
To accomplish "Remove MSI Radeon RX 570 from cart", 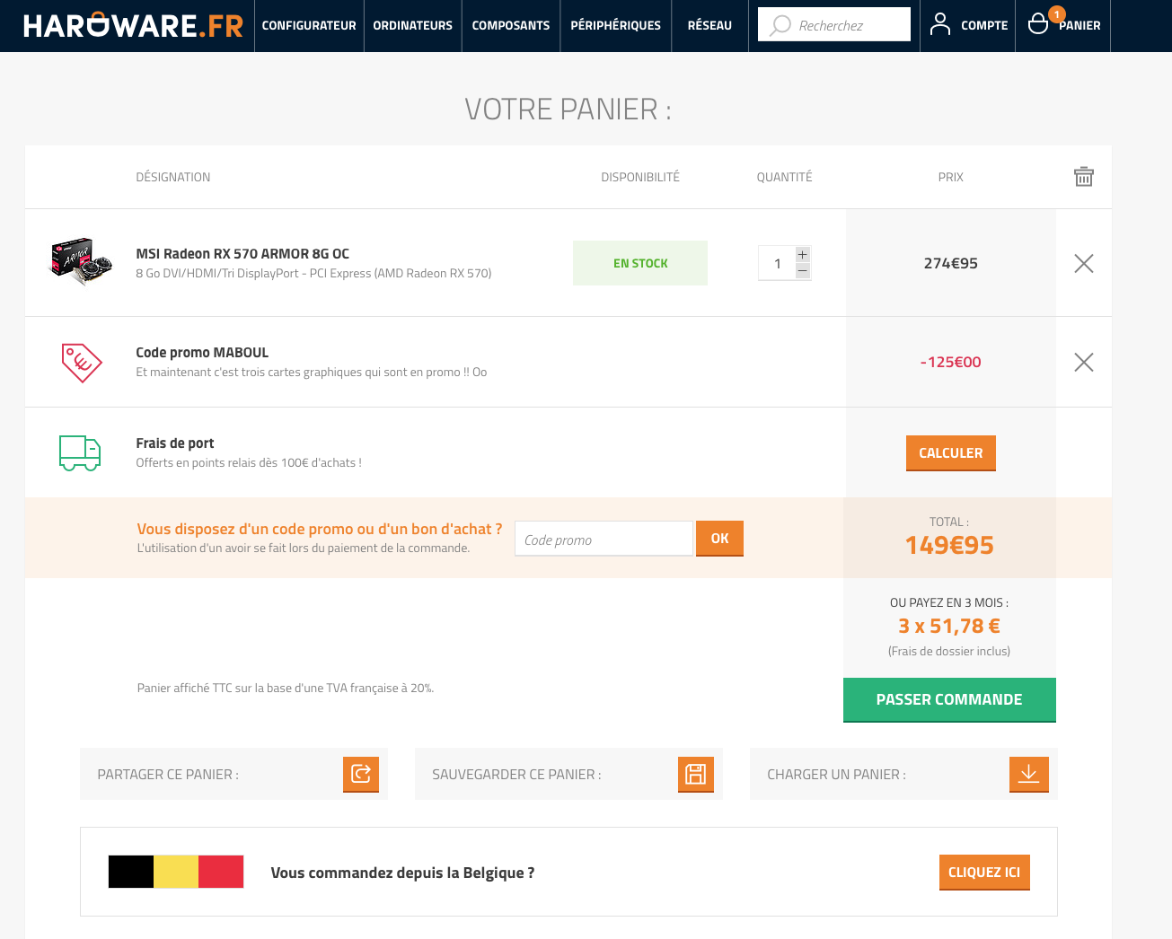I will tap(1084, 263).
